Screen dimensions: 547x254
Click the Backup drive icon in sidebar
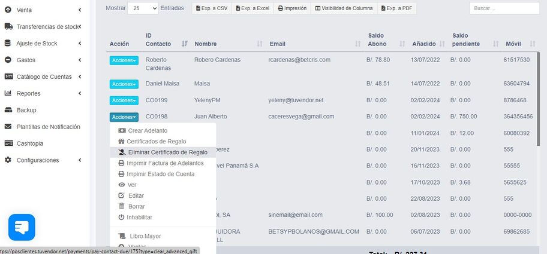pos(8,110)
